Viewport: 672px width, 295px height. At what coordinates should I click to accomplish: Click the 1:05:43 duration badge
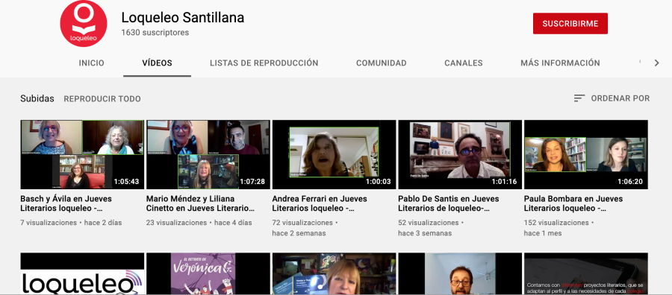(126, 182)
